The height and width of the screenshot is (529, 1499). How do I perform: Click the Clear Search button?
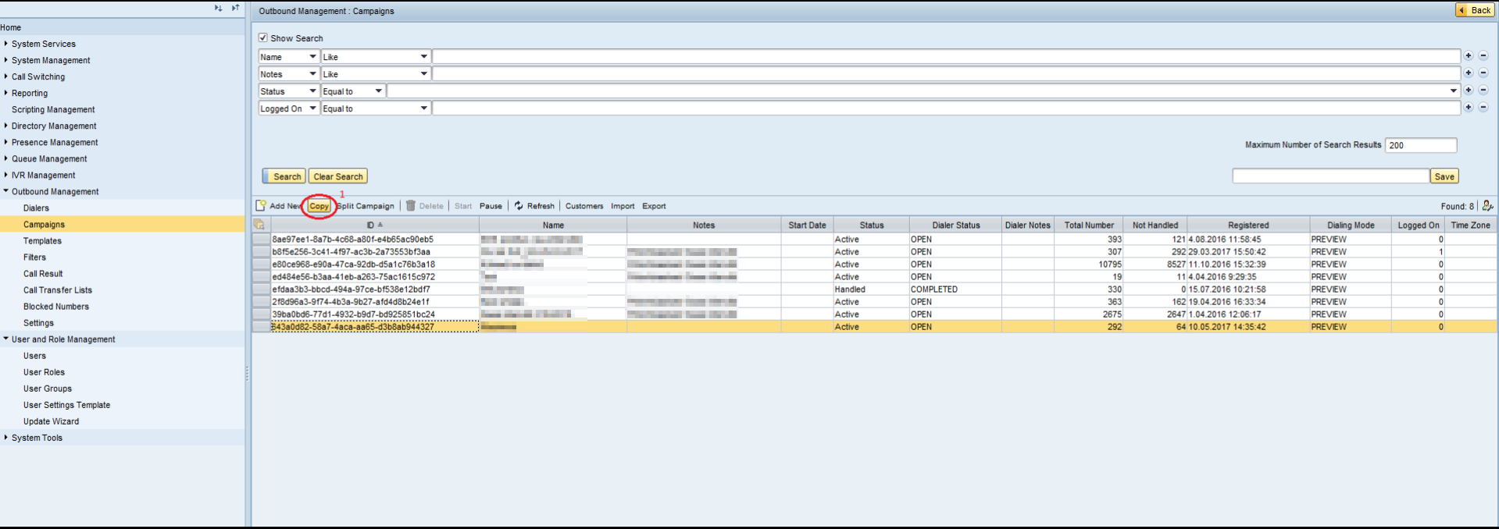point(338,176)
